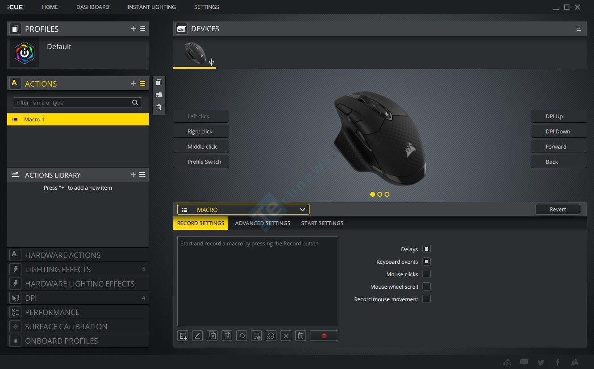594x369 pixels.
Task: Click the move to library icon beside Actions
Action: pos(159,95)
